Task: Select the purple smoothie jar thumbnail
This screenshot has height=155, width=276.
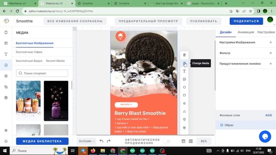Action: pyautogui.click(x=56, y=101)
